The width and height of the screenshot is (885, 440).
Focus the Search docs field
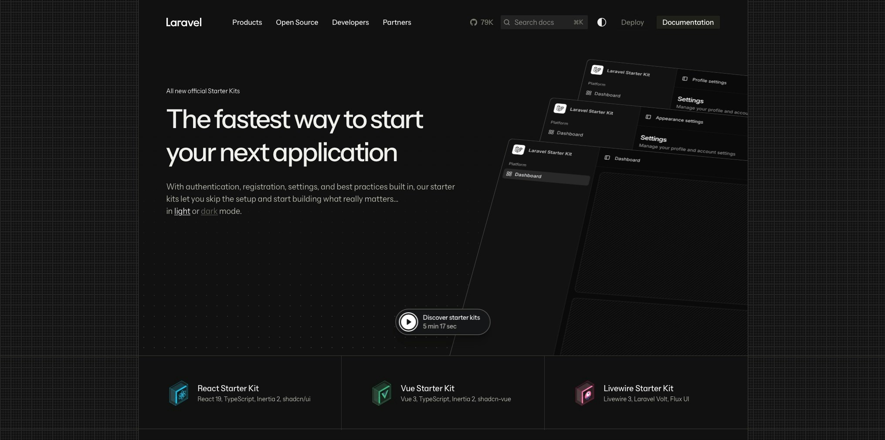click(x=544, y=22)
